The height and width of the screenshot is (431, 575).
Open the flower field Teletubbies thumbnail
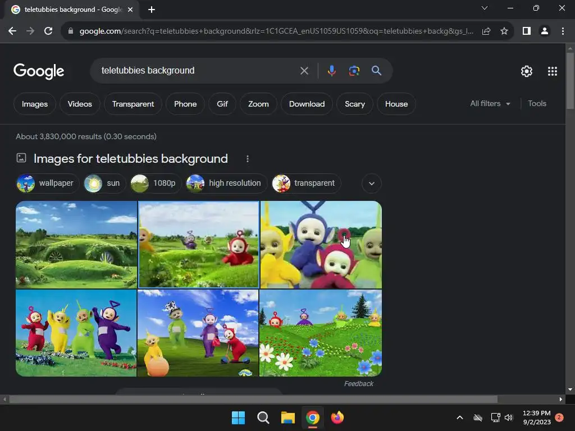pyautogui.click(x=321, y=333)
